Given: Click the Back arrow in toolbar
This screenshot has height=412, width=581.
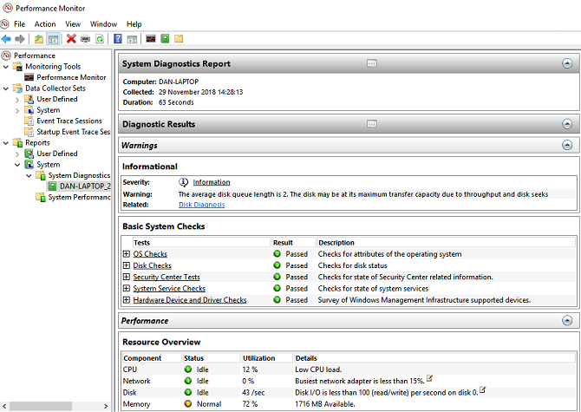Looking at the screenshot, I should pos(7,39).
